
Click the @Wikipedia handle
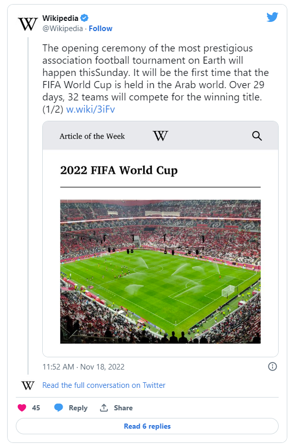point(63,29)
